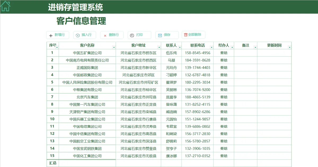Open the home icon in header
The image size is (318, 167).
[x=5, y=6]
